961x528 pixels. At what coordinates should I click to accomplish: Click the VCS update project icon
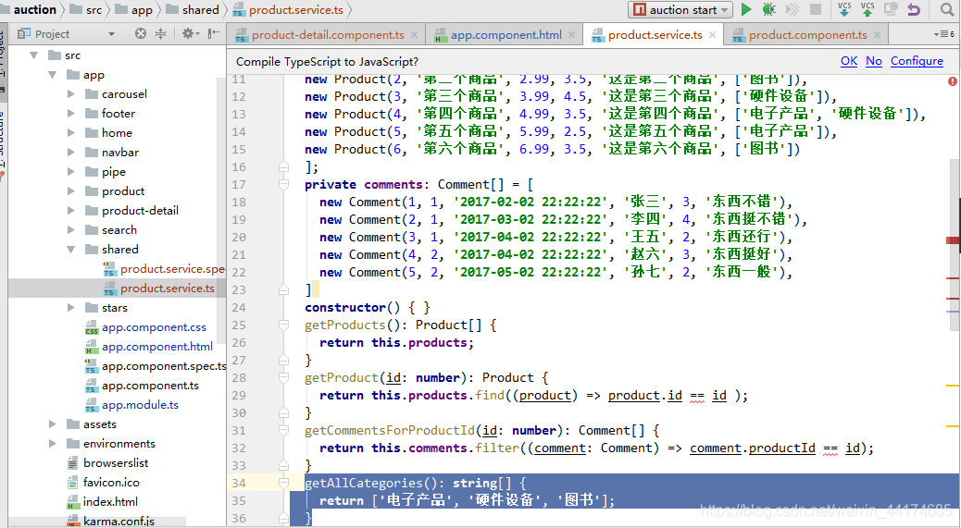[844, 9]
